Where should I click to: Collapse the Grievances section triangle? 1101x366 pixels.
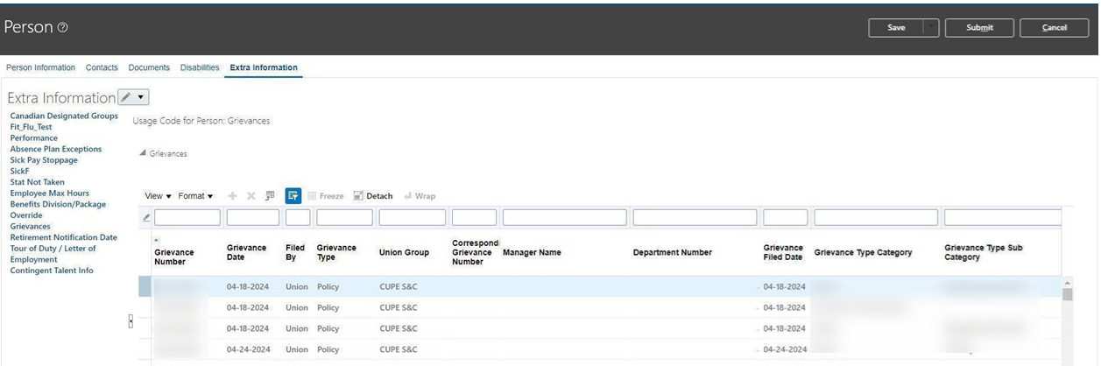(x=143, y=153)
